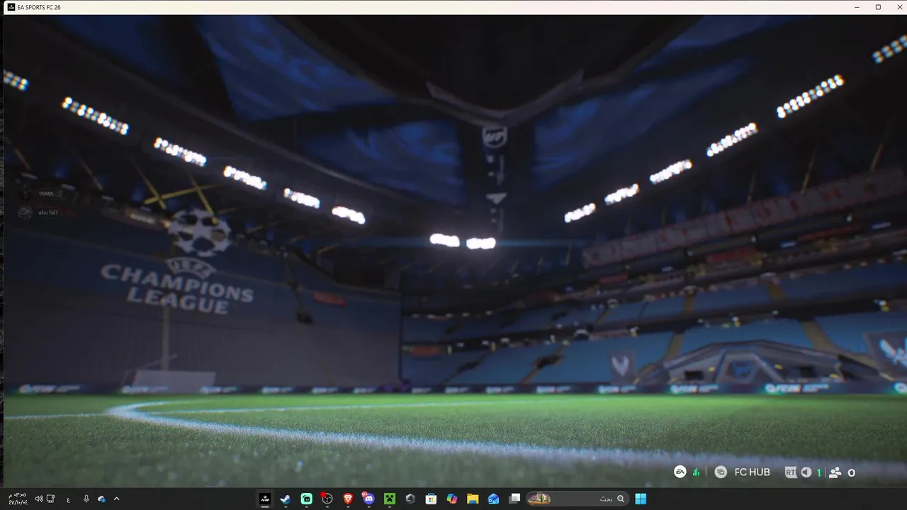Viewport: 907px width, 510px height.
Task: Open the green chat app in taskbar
Action: tap(306, 499)
